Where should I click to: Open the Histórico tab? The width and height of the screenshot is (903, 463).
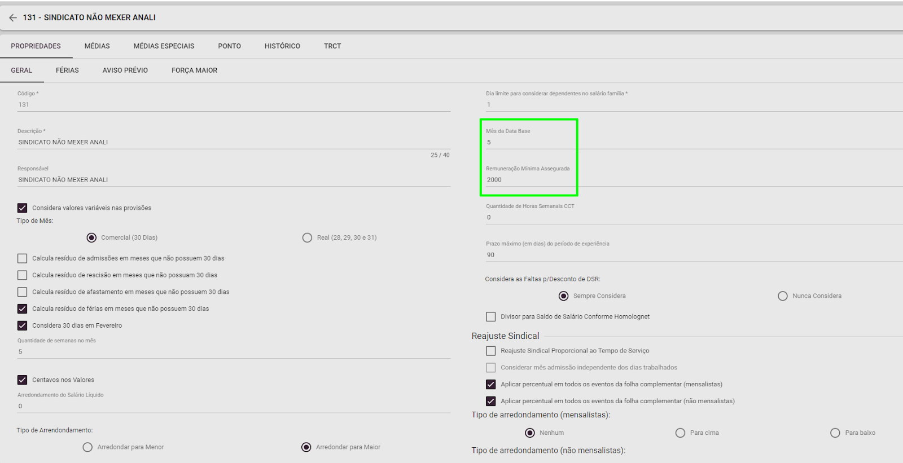[282, 46]
